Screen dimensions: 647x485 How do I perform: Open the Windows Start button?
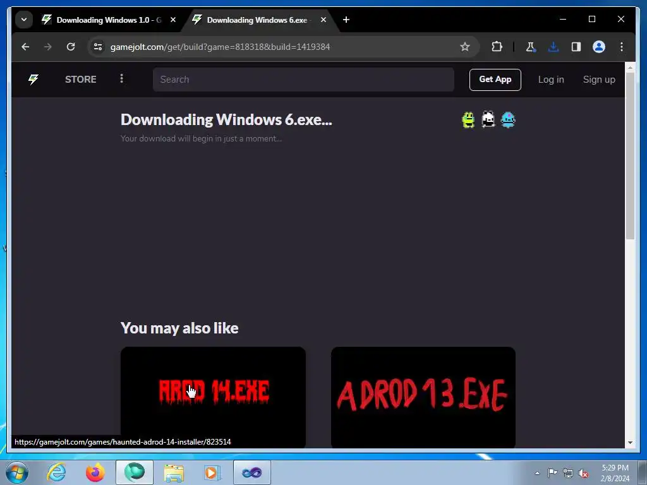click(x=17, y=472)
